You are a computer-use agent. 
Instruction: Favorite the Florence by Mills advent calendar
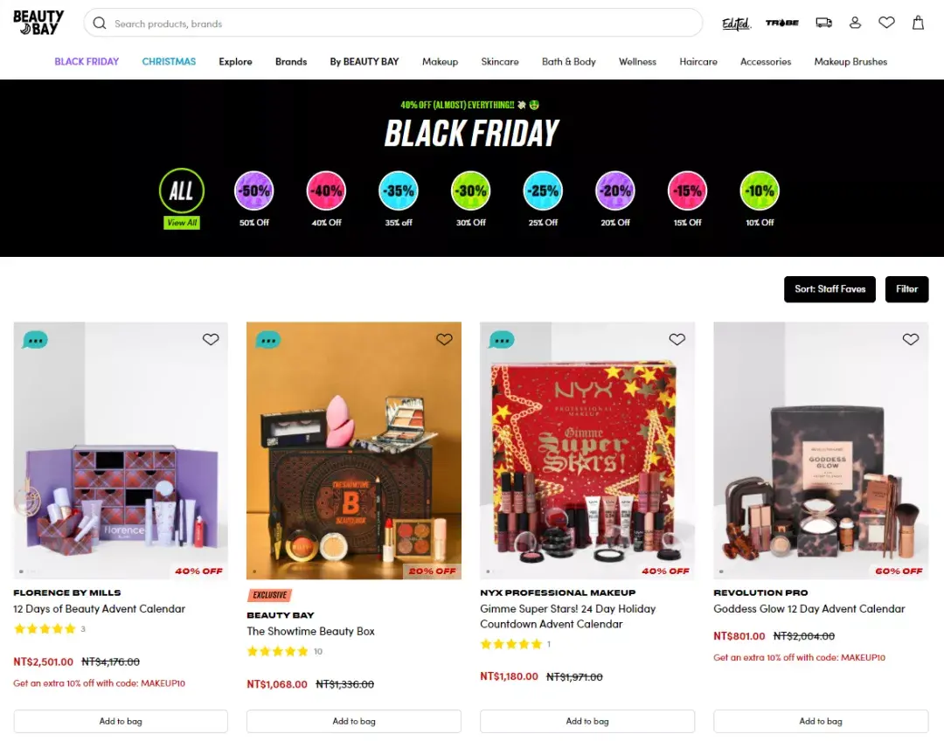(211, 340)
